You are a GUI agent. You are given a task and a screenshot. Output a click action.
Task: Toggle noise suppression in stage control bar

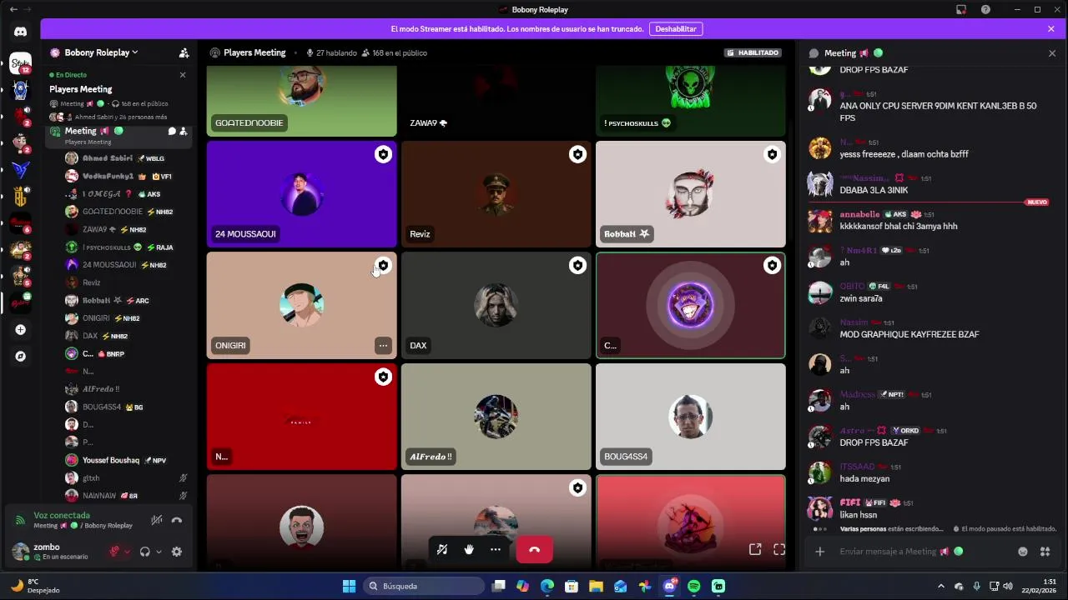pos(442,549)
